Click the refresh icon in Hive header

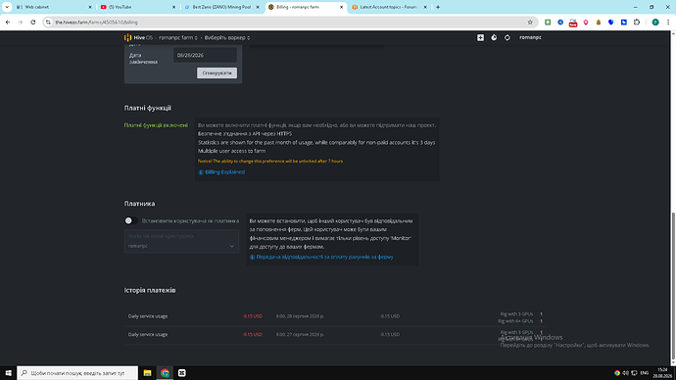507,37
